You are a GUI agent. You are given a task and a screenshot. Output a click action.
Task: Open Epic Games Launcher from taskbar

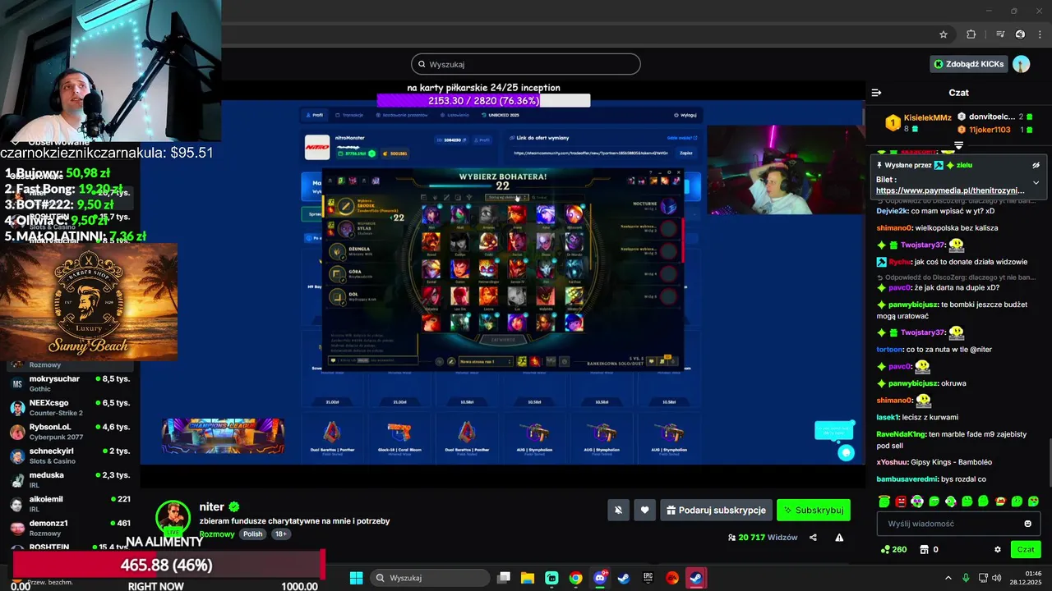coord(648,578)
